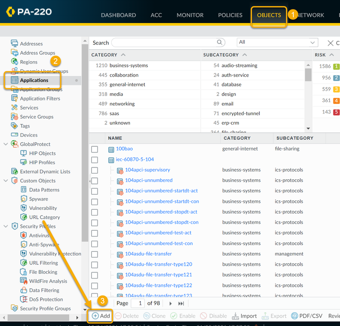Go to next page arrow
Viewport: 340px width, 326px height.
pos(170,303)
